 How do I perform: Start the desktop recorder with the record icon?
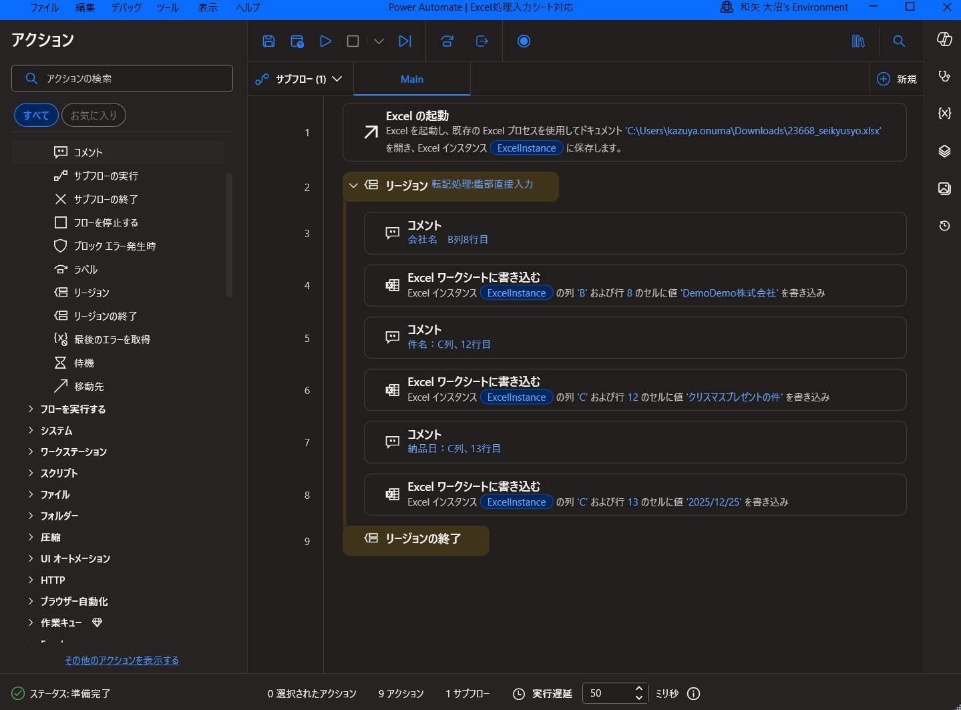(524, 41)
